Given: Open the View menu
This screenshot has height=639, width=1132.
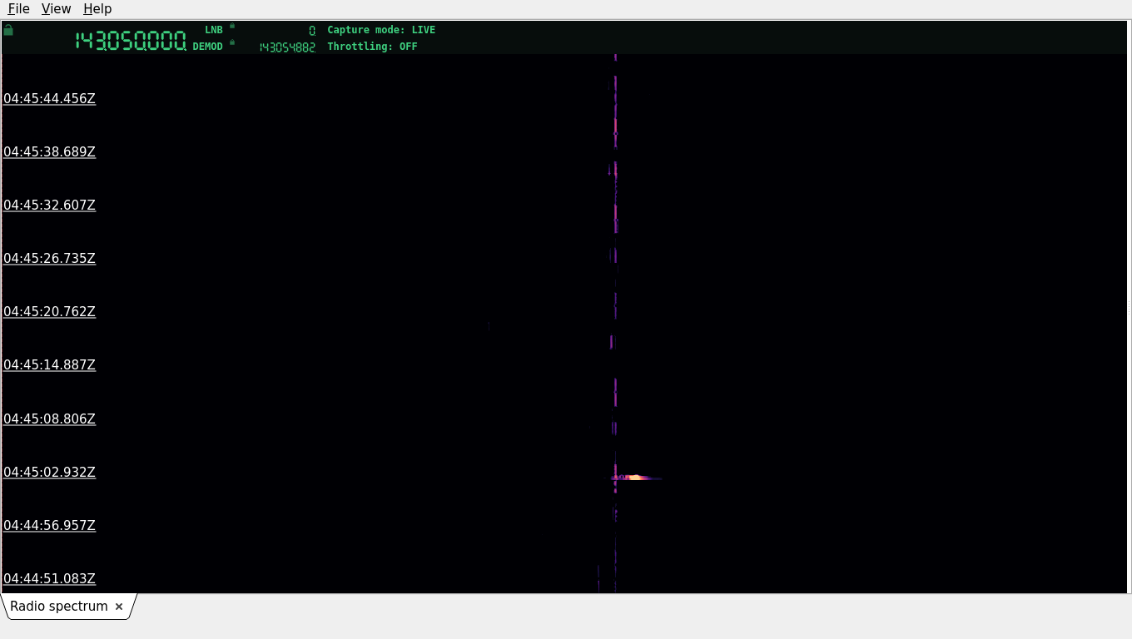Looking at the screenshot, I should (x=56, y=8).
